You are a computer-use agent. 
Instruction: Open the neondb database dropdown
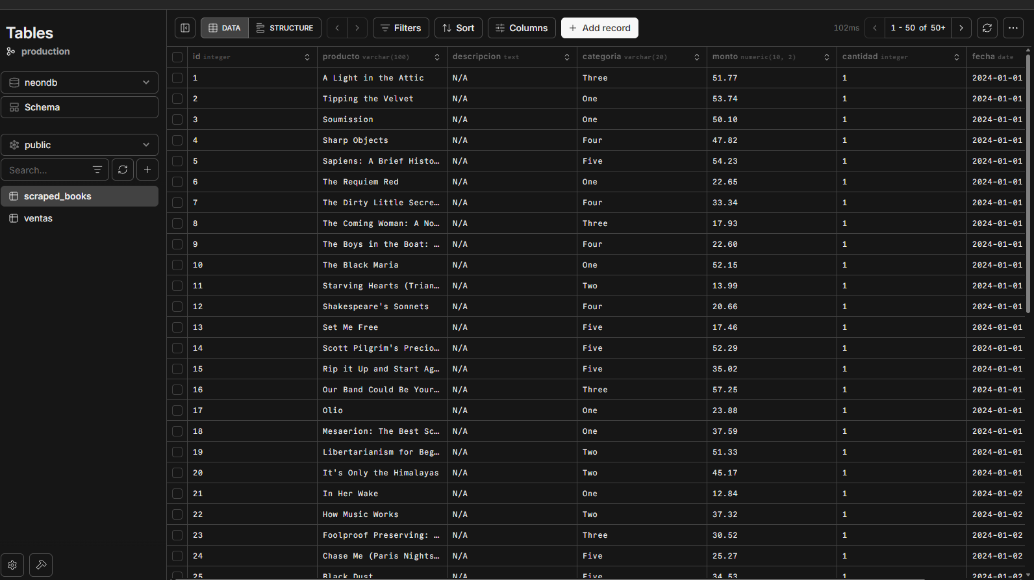pos(79,82)
